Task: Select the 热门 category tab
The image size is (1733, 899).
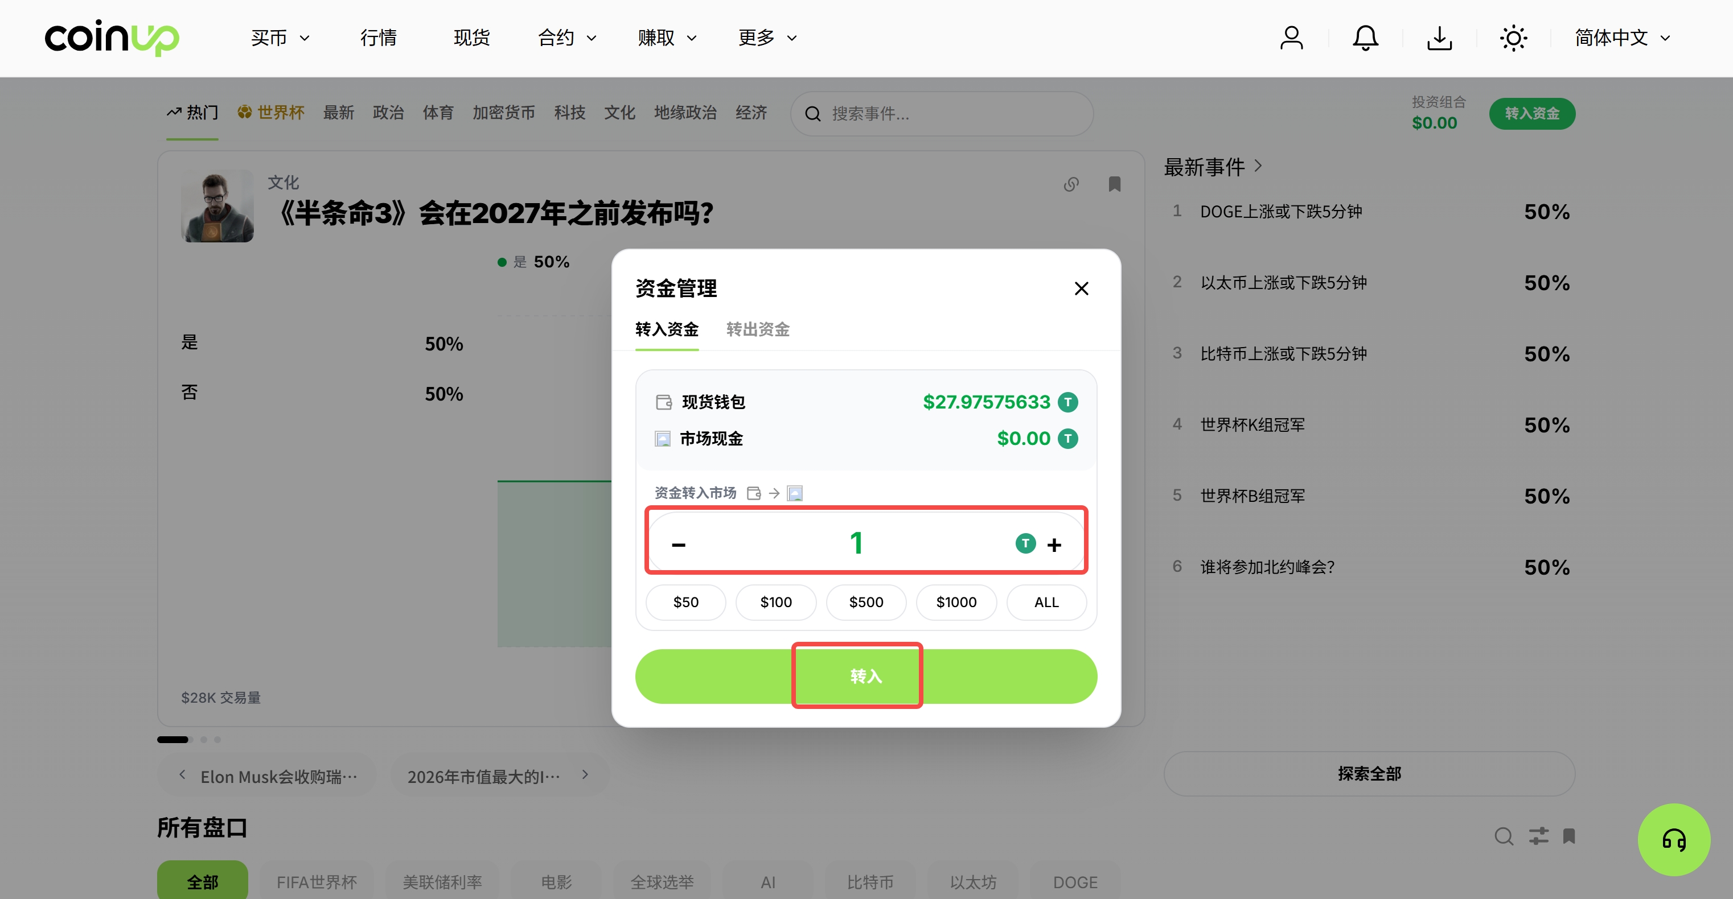Action: coord(192,112)
